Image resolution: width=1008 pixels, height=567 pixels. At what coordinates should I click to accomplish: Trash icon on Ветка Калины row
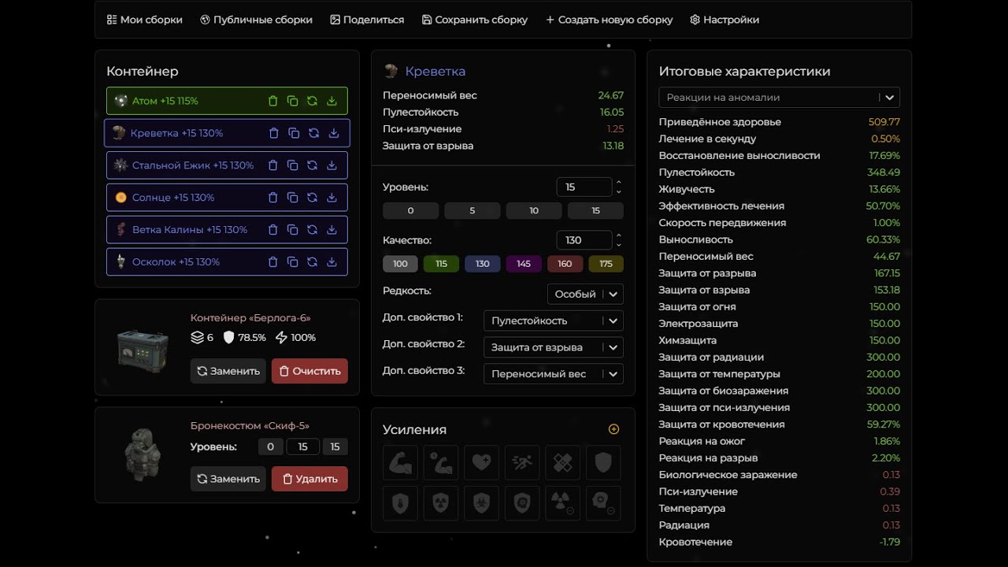pos(273,230)
